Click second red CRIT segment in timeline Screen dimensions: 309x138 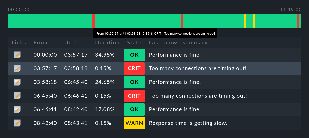coord(182,21)
